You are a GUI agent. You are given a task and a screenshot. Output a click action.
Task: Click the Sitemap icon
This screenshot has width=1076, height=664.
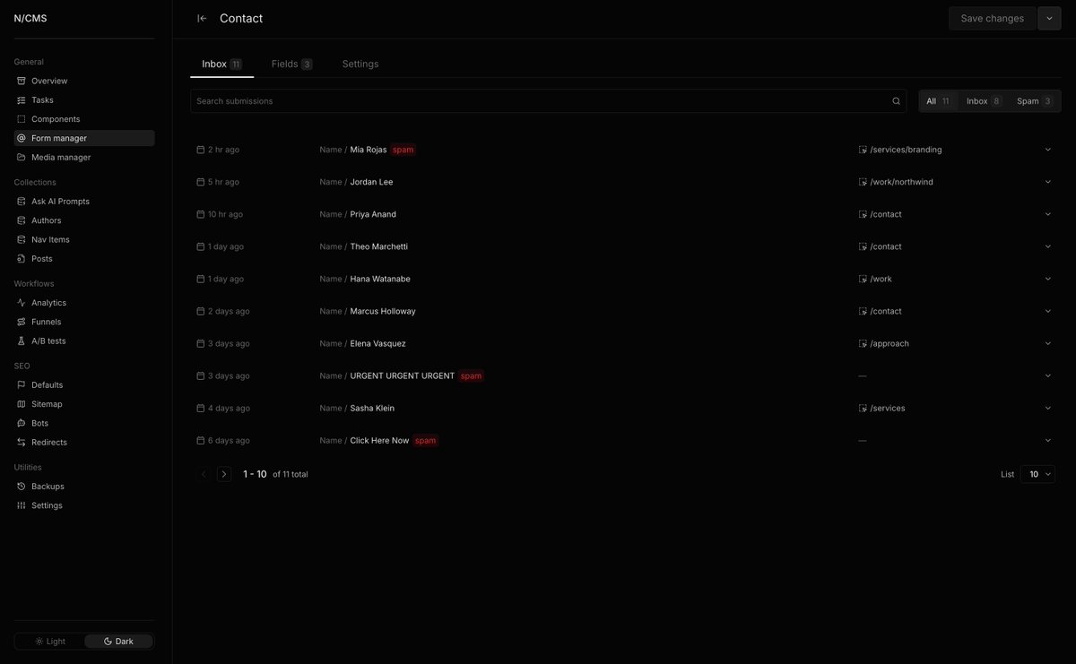(22, 404)
